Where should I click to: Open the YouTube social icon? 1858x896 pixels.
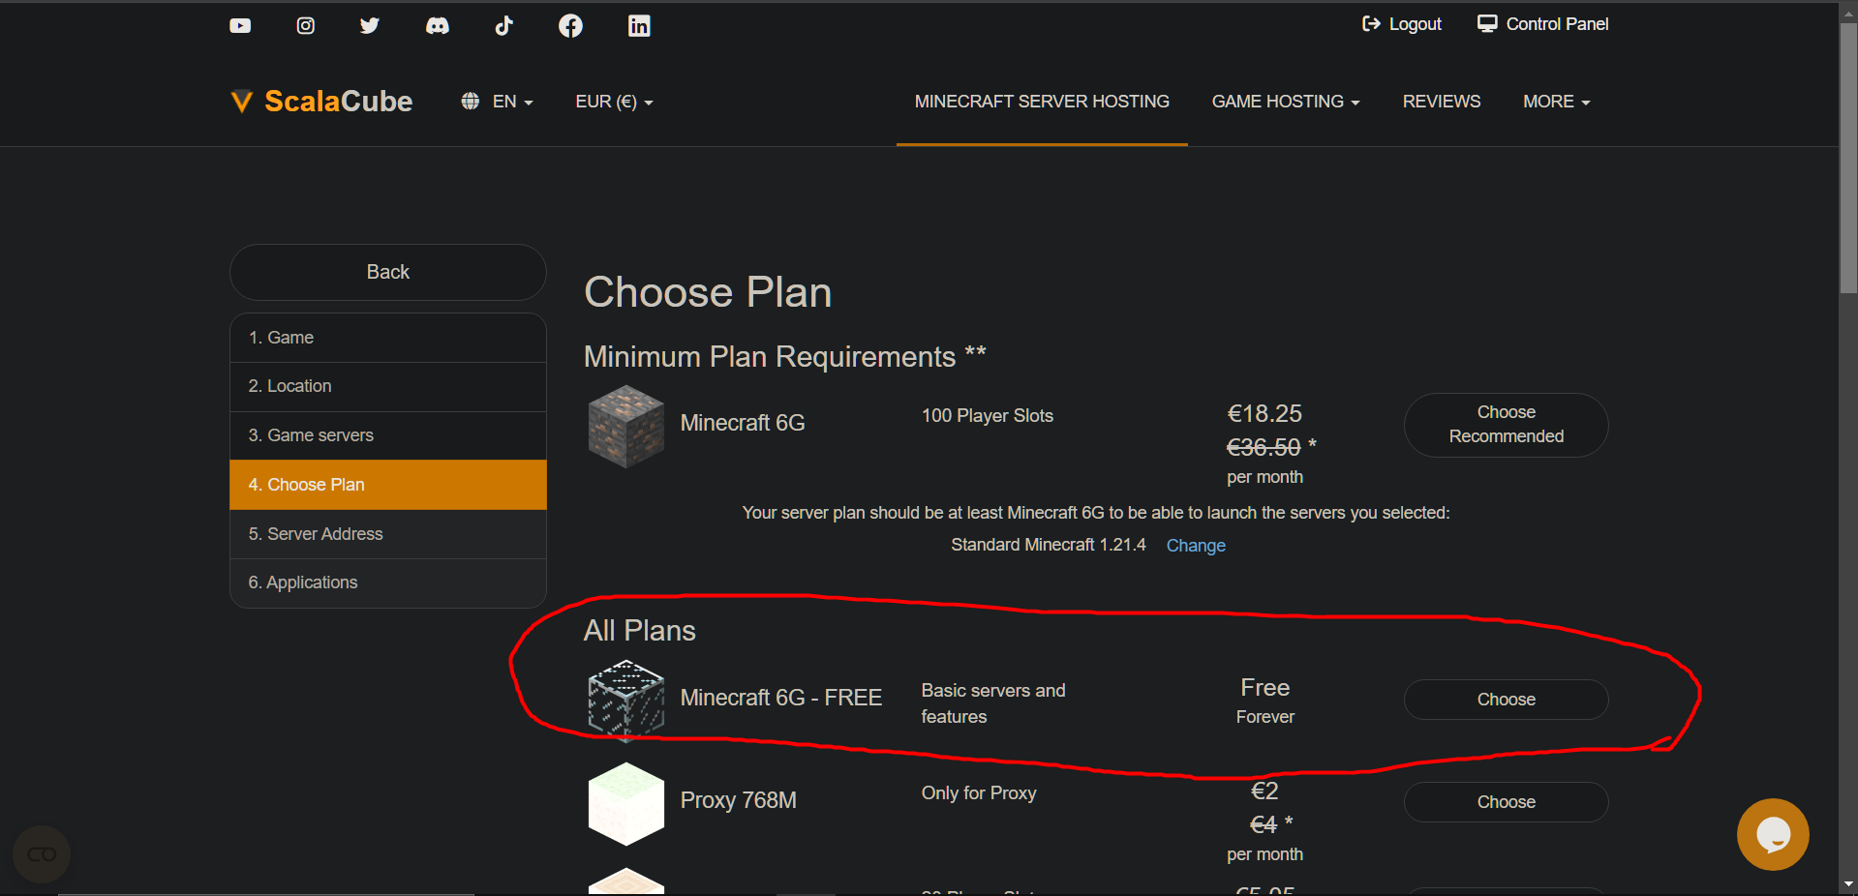(240, 26)
